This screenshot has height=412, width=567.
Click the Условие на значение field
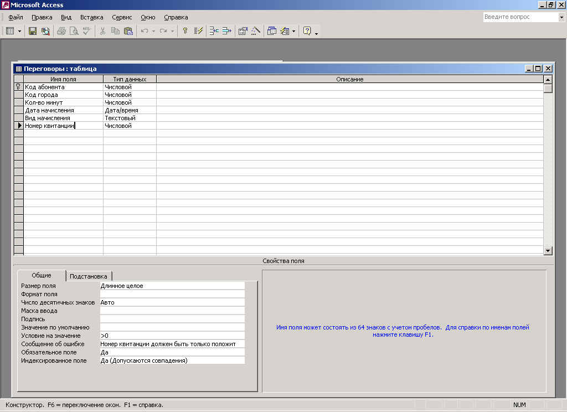coord(172,336)
